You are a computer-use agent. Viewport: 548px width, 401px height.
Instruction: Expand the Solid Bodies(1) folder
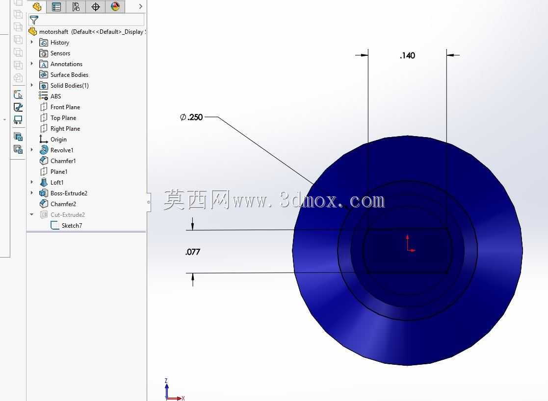click(x=32, y=85)
